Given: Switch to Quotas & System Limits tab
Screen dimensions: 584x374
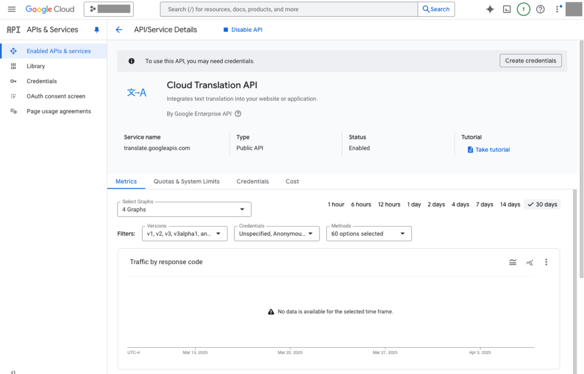Looking at the screenshot, I should tap(186, 182).
